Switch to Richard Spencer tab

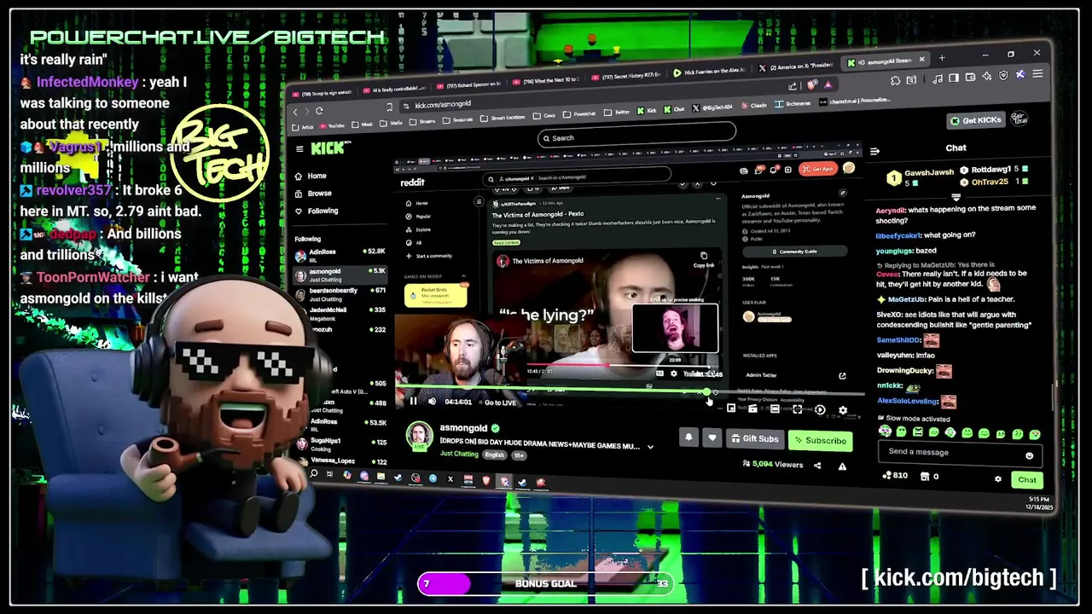click(x=468, y=85)
